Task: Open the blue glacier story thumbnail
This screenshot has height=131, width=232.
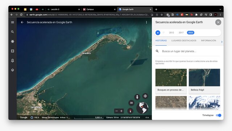Action: click(x=204, y=103)
